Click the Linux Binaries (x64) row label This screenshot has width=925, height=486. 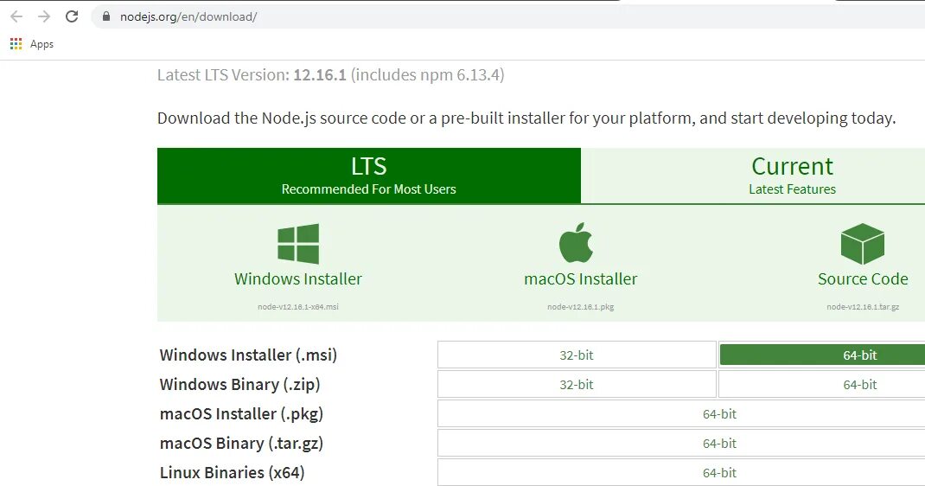click(x=232, y=472)
